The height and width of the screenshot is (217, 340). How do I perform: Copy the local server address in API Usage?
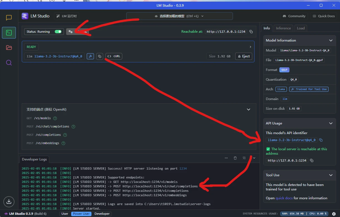coord(311,160)
